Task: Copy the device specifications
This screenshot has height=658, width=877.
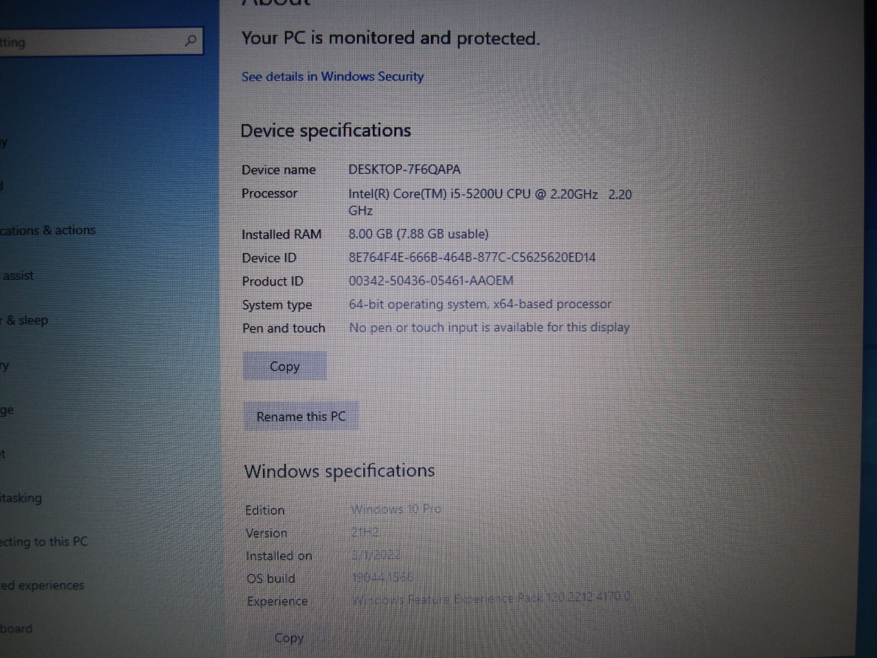Action: coord(284,366)
